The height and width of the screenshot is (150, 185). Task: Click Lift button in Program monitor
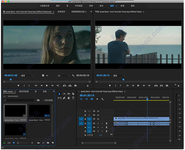(156, 85)
